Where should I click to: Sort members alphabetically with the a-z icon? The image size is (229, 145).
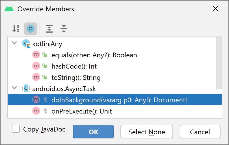(x=16, y=29)
